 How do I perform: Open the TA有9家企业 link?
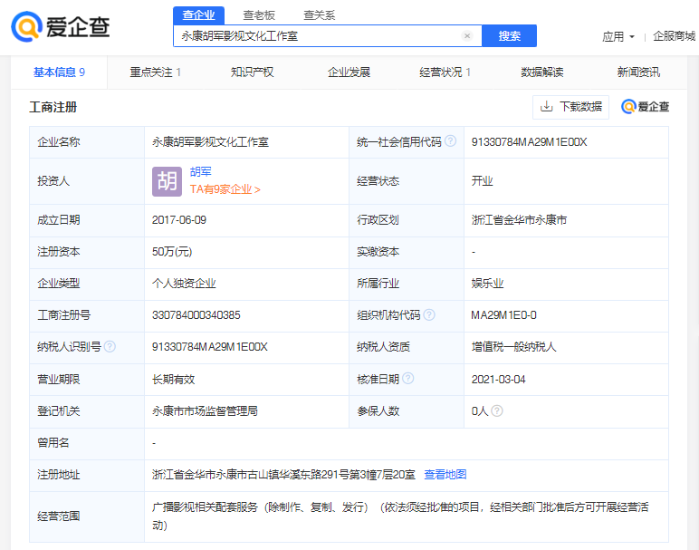tap(225, 189)
